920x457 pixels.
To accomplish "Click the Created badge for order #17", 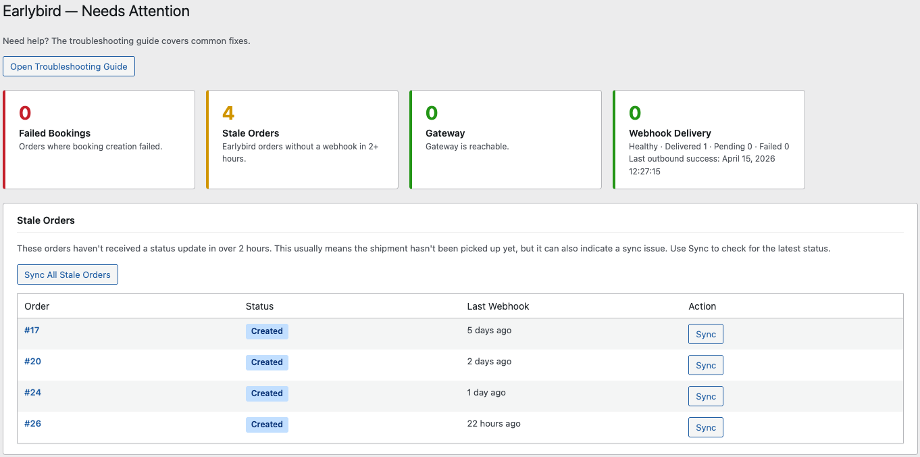I will [267, 331].
